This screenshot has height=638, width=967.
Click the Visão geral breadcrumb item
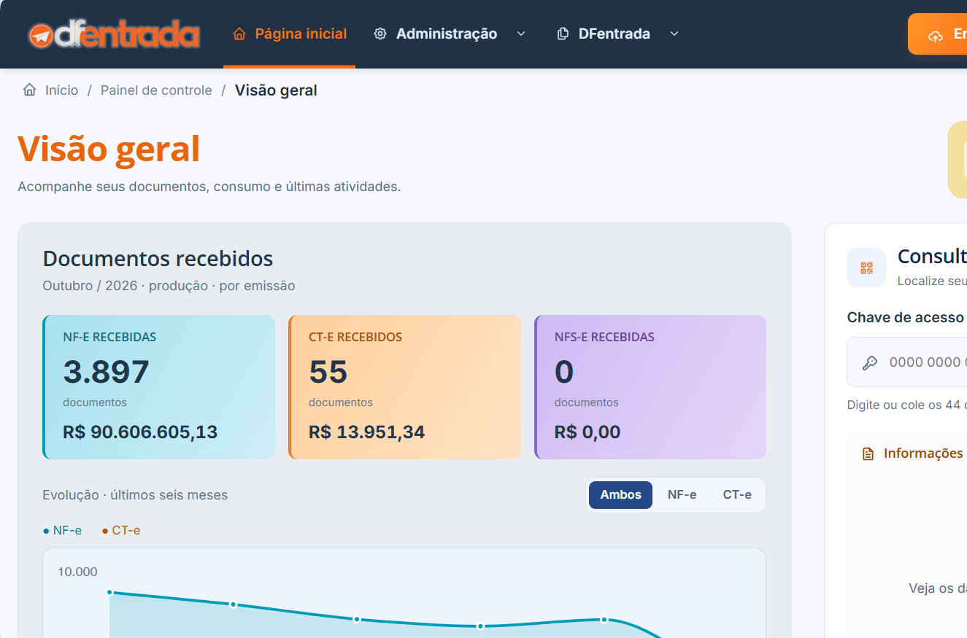pos(276,90)
